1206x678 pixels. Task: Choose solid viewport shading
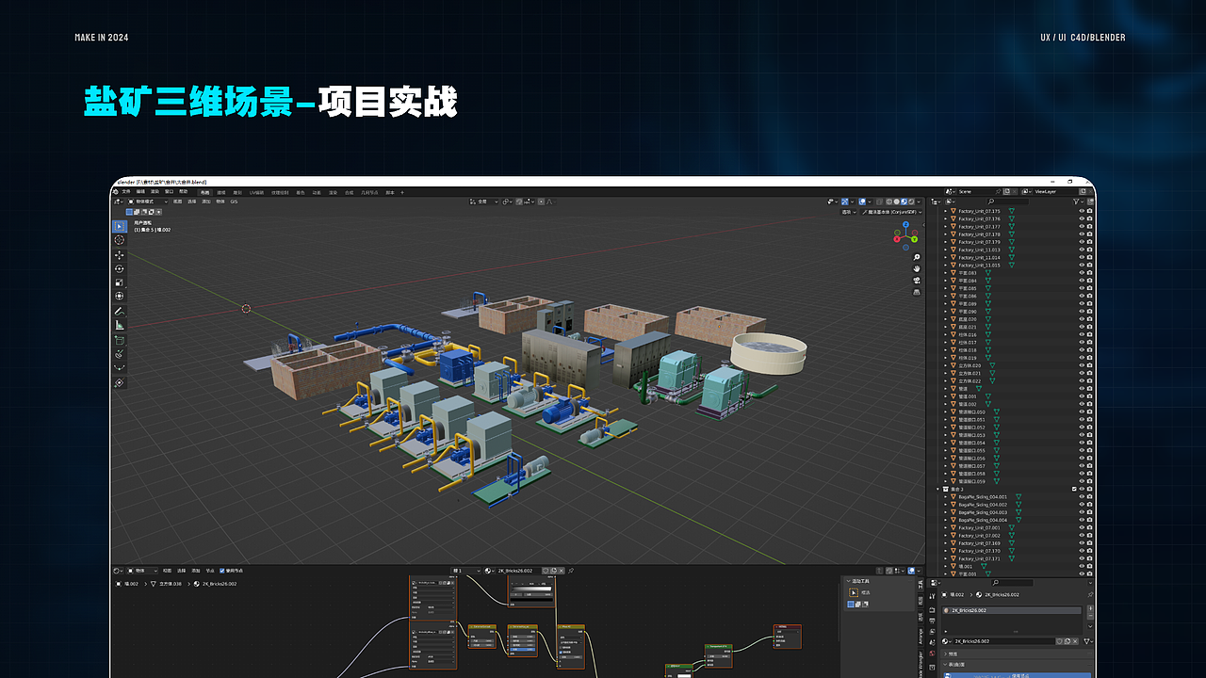(x=896, y=202)
